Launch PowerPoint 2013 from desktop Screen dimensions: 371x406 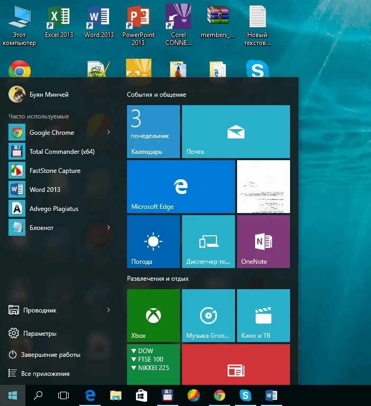(x=138, y=25)
